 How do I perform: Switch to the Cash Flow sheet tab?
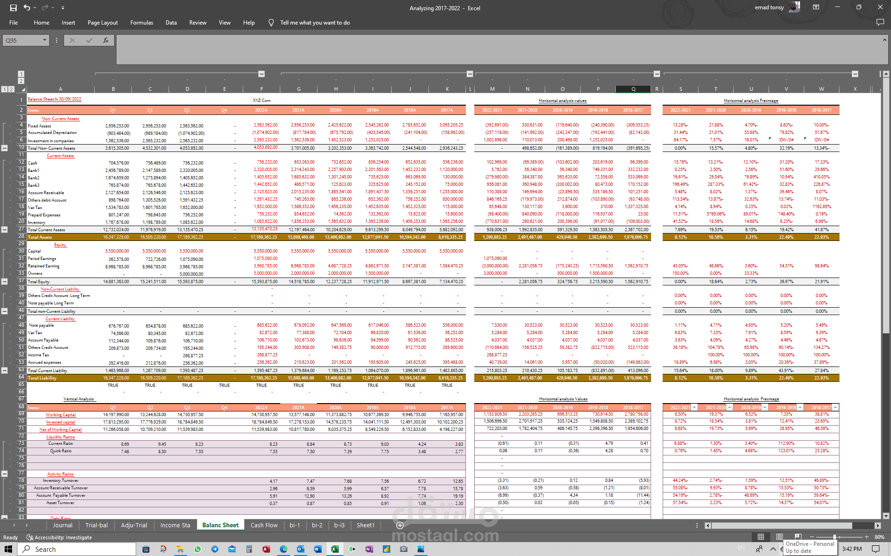[264, 525]
